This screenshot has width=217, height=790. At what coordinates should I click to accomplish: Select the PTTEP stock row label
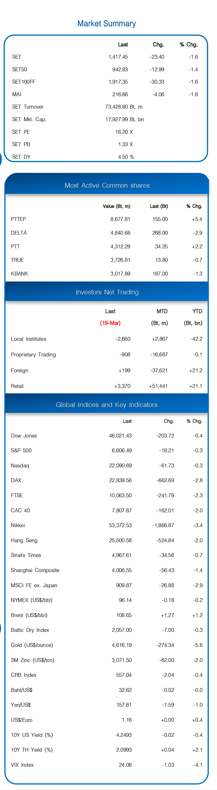pyautogui.click(x=18, y=219)
